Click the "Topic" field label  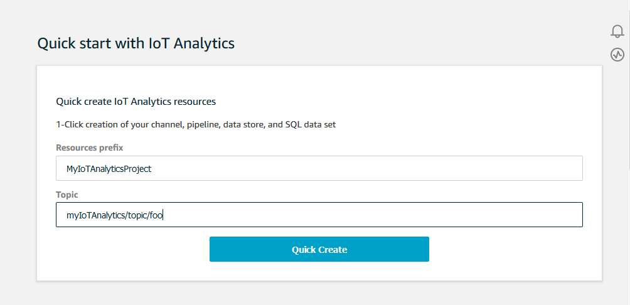(67, 195)
